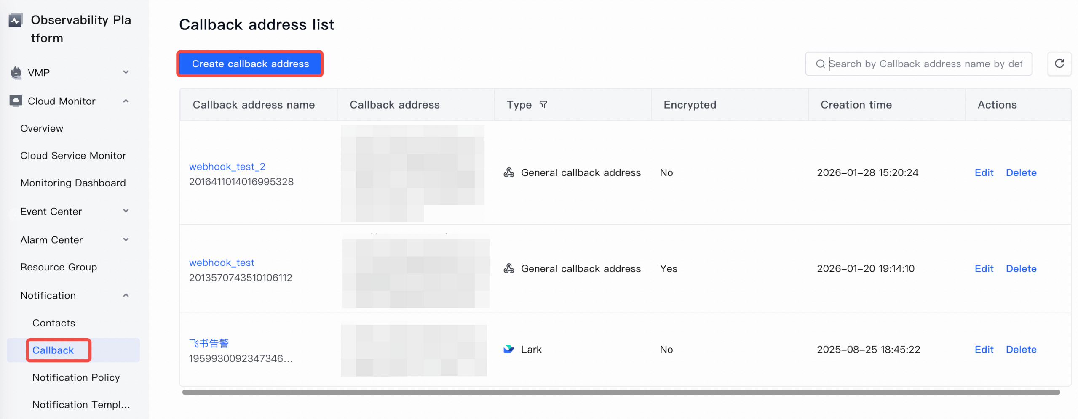1078x419 pixels.
Task: Click the Cloud Monitor sidebar icon
Action: tap(16, 101)
